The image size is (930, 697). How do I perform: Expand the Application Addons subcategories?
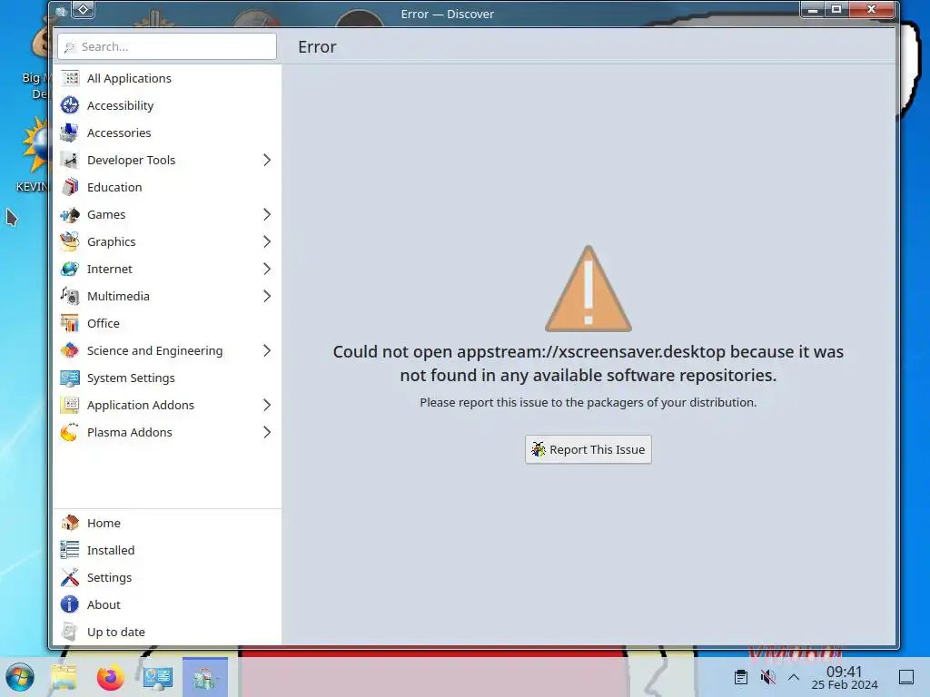click(267, 406)
